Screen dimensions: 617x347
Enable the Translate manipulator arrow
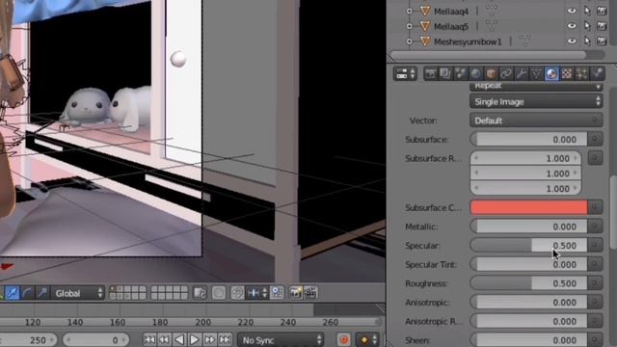click(x=13, y=293)
